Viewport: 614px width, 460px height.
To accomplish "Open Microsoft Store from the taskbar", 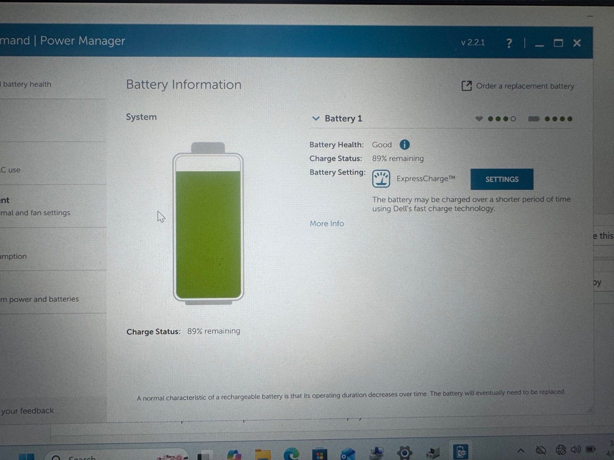I will pos(319,454).
